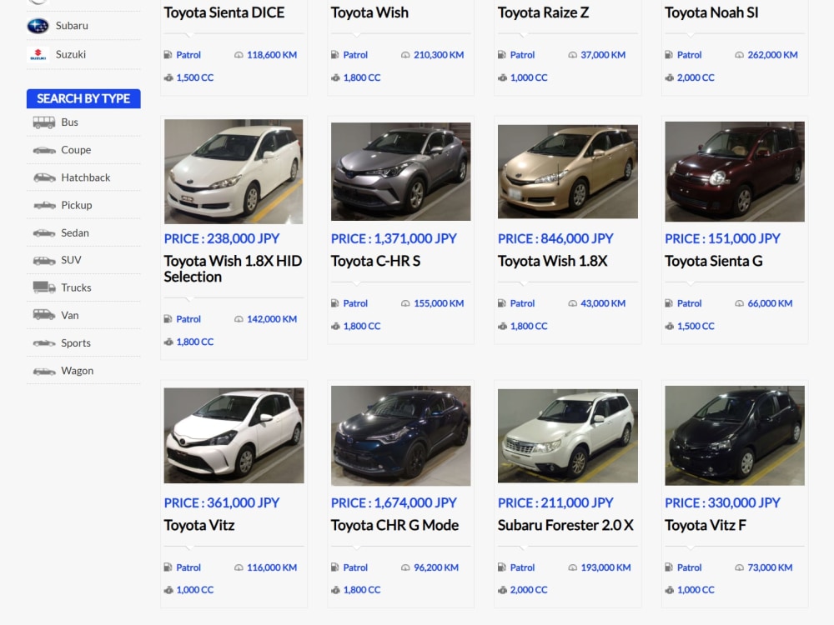Filter by Sedan type
The image size is (834, 625).
pyautogui.click(x=75, y=232)
